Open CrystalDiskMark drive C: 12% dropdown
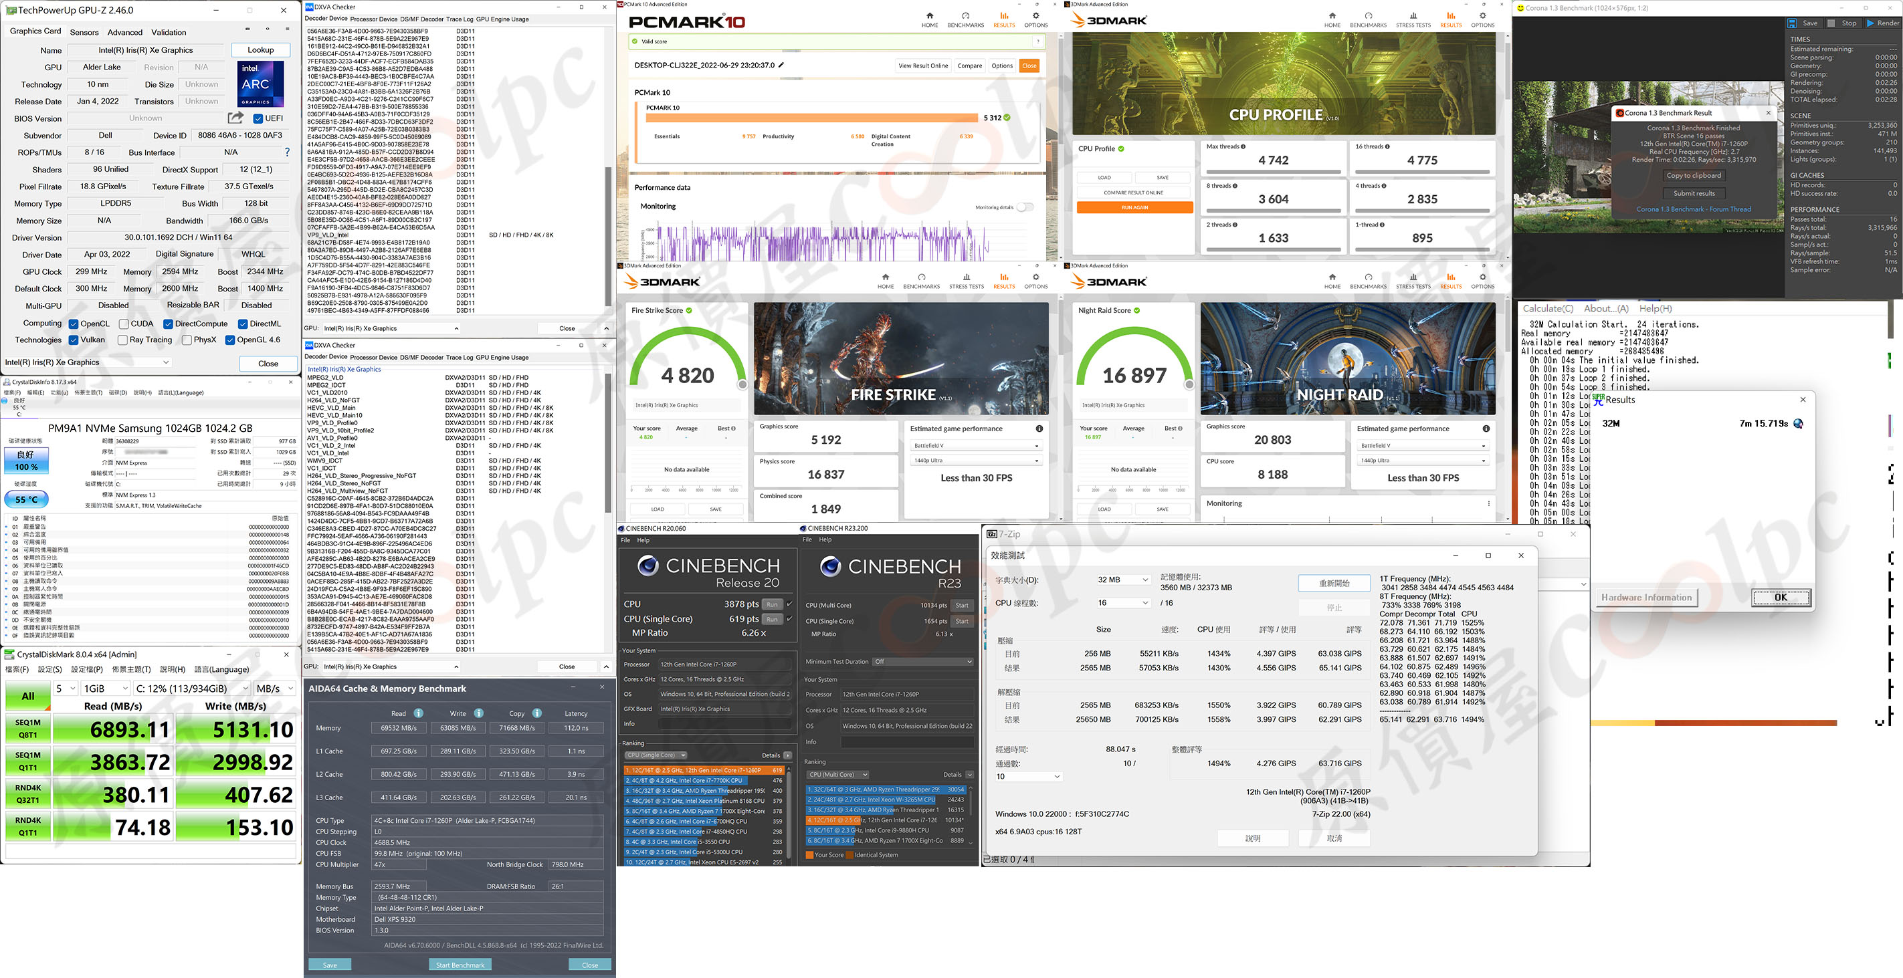This screenshot has height=978, width=1903. [x=192, y=688]
